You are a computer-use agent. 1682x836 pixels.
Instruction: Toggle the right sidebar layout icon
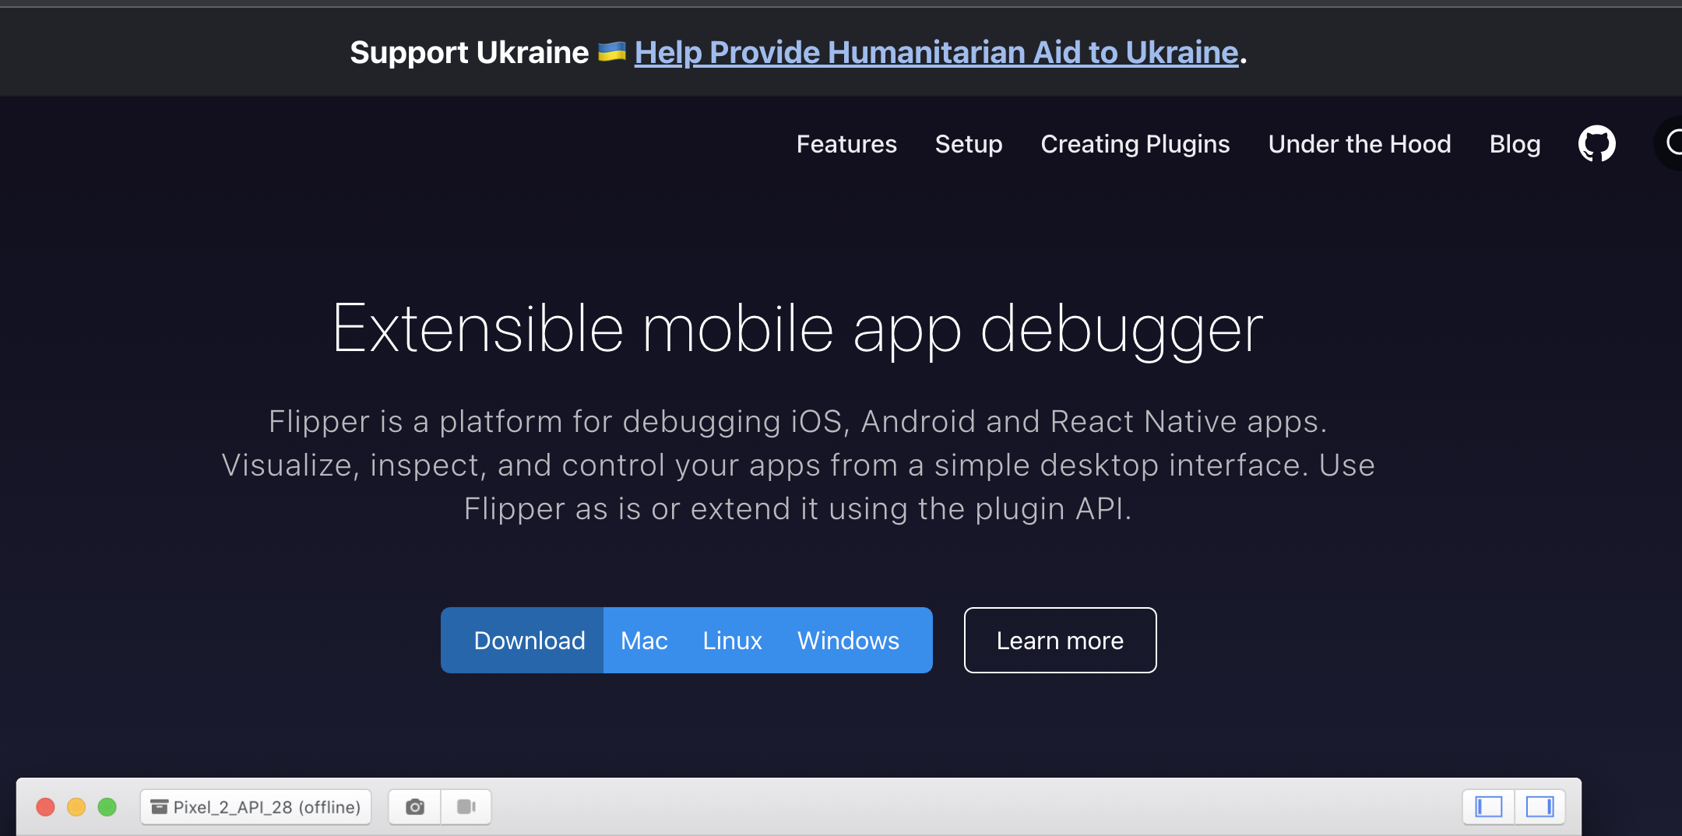point(1539,806)
